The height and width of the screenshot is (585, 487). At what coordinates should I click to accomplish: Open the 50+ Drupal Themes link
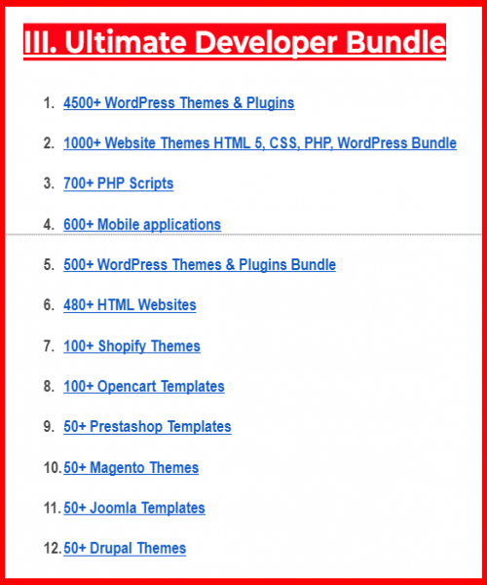[125, 548]
